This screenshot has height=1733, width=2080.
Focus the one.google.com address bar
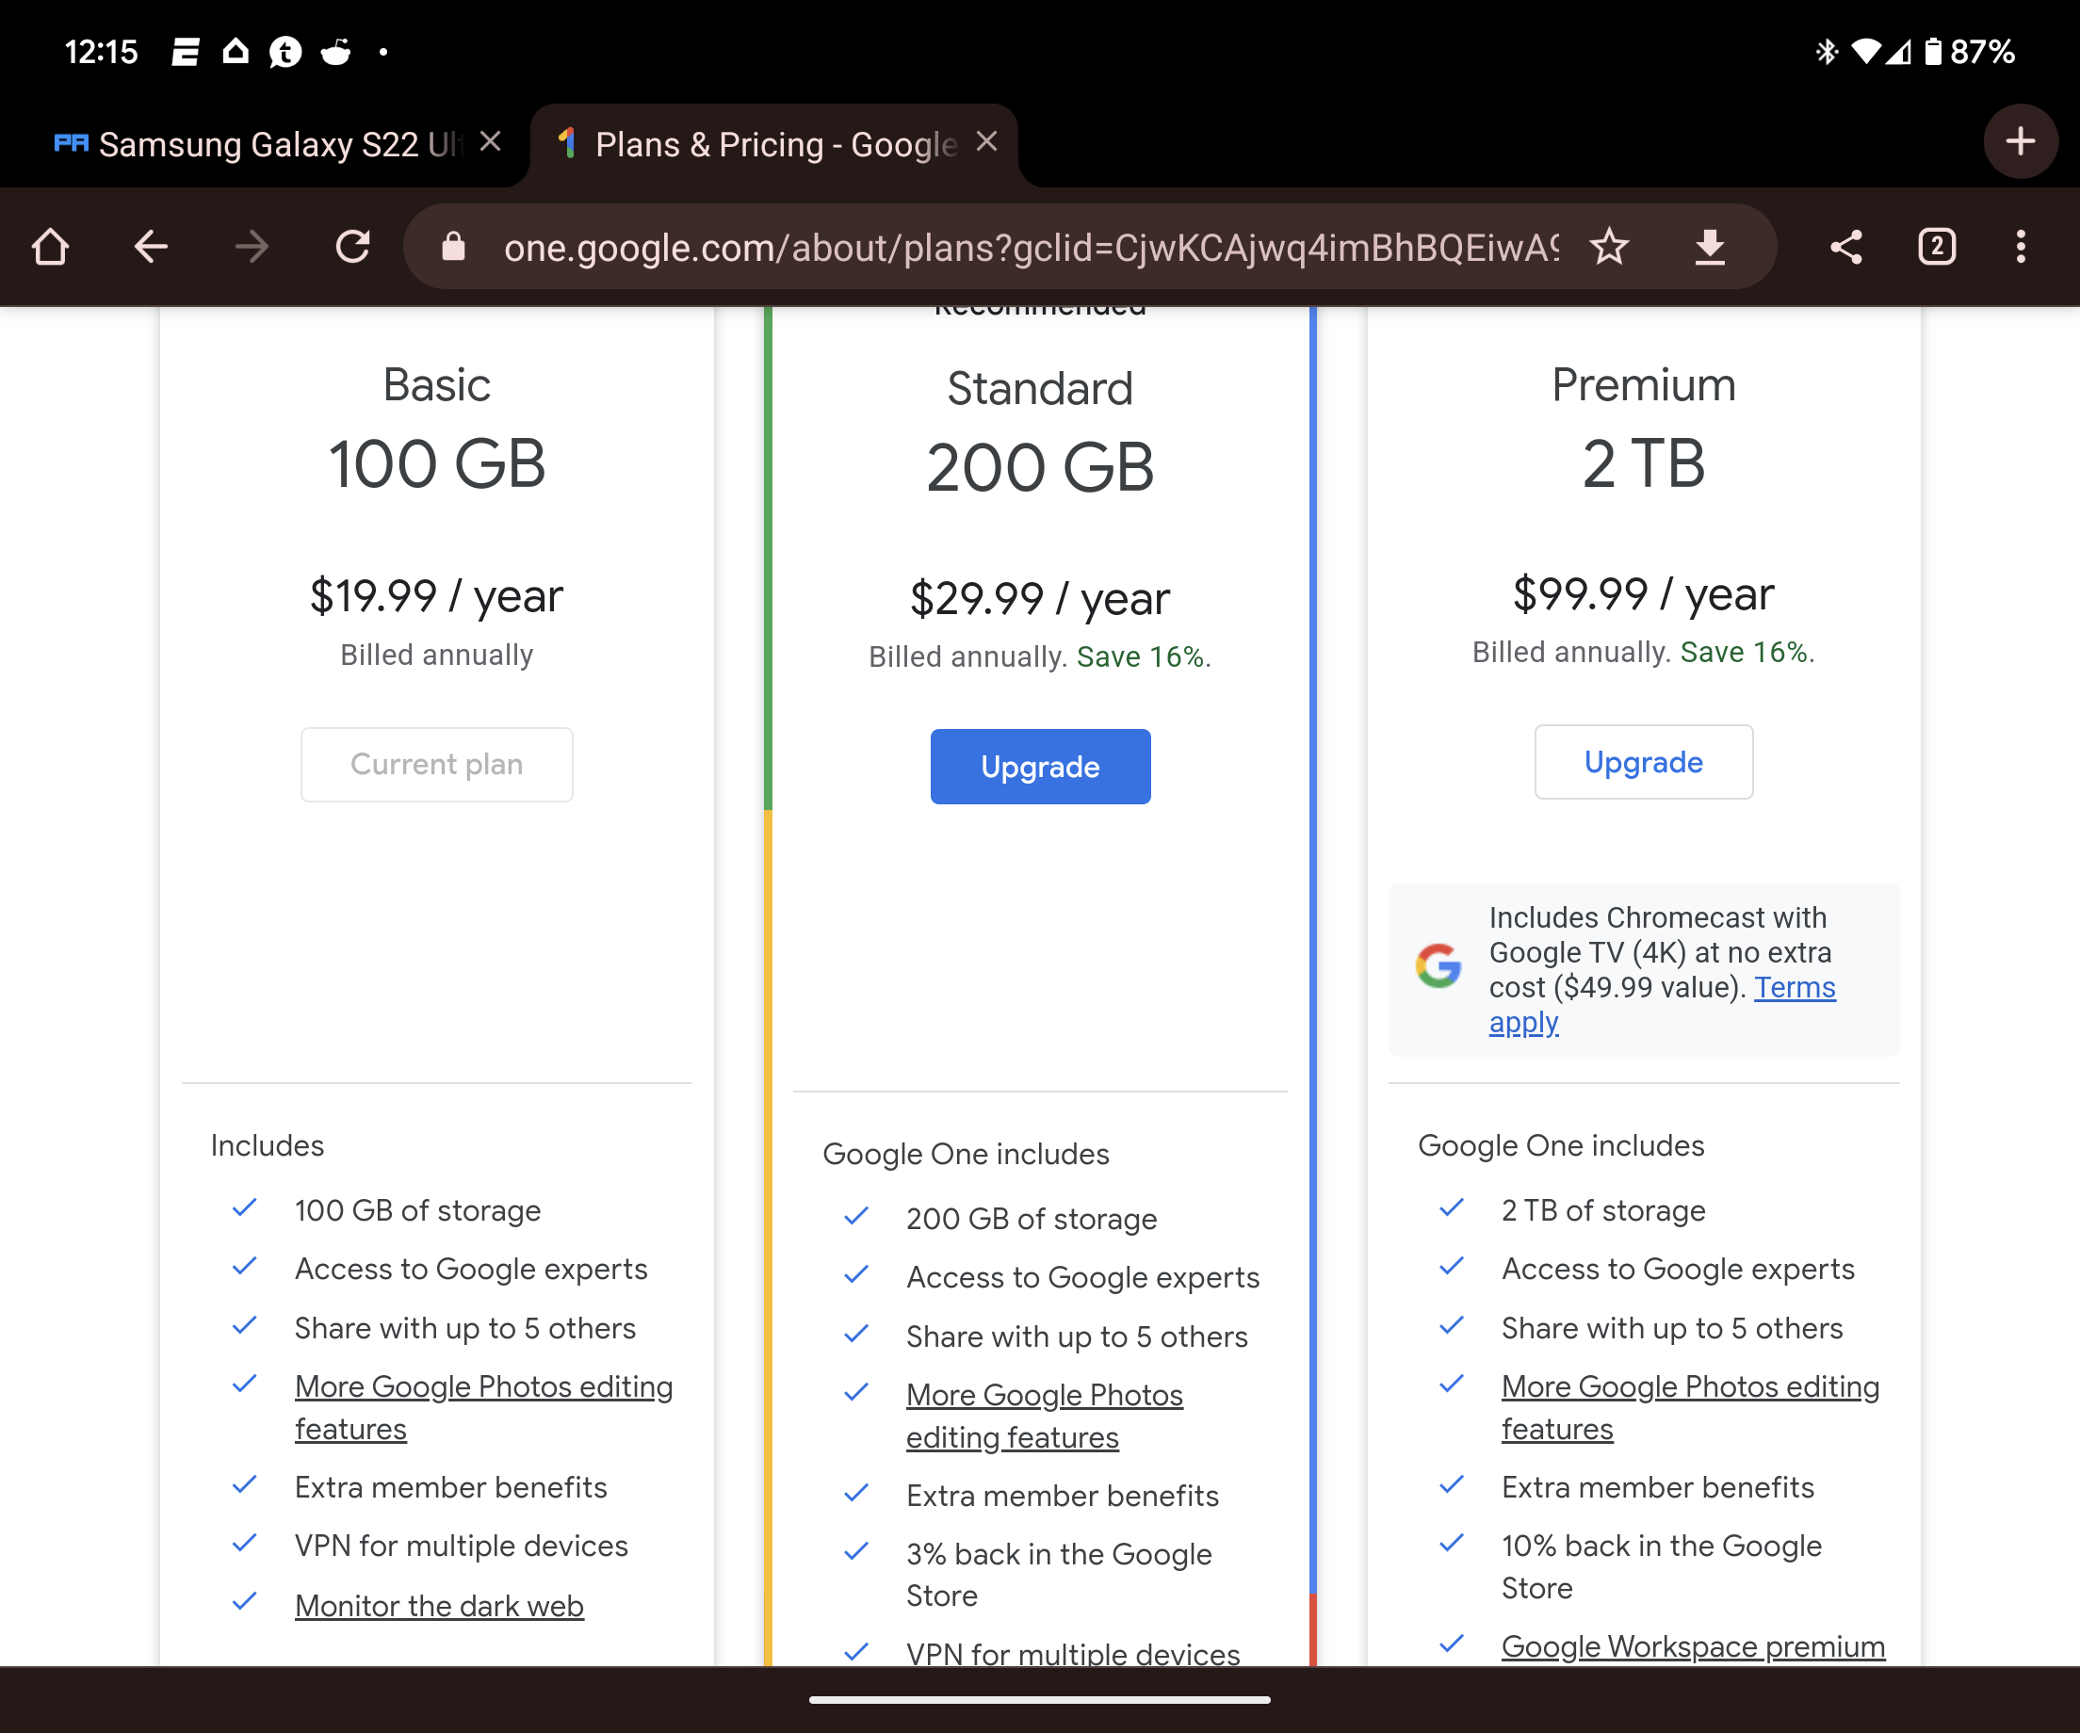coord(1030,247)
